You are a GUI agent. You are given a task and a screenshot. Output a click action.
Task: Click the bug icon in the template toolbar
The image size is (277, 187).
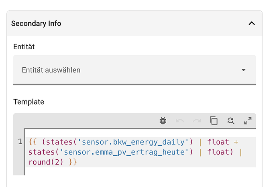pyautogui.click(x=163, y=121)
